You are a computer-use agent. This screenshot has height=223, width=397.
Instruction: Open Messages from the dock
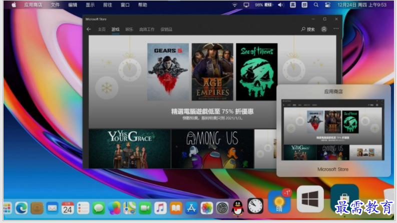[x=99, y=208]
